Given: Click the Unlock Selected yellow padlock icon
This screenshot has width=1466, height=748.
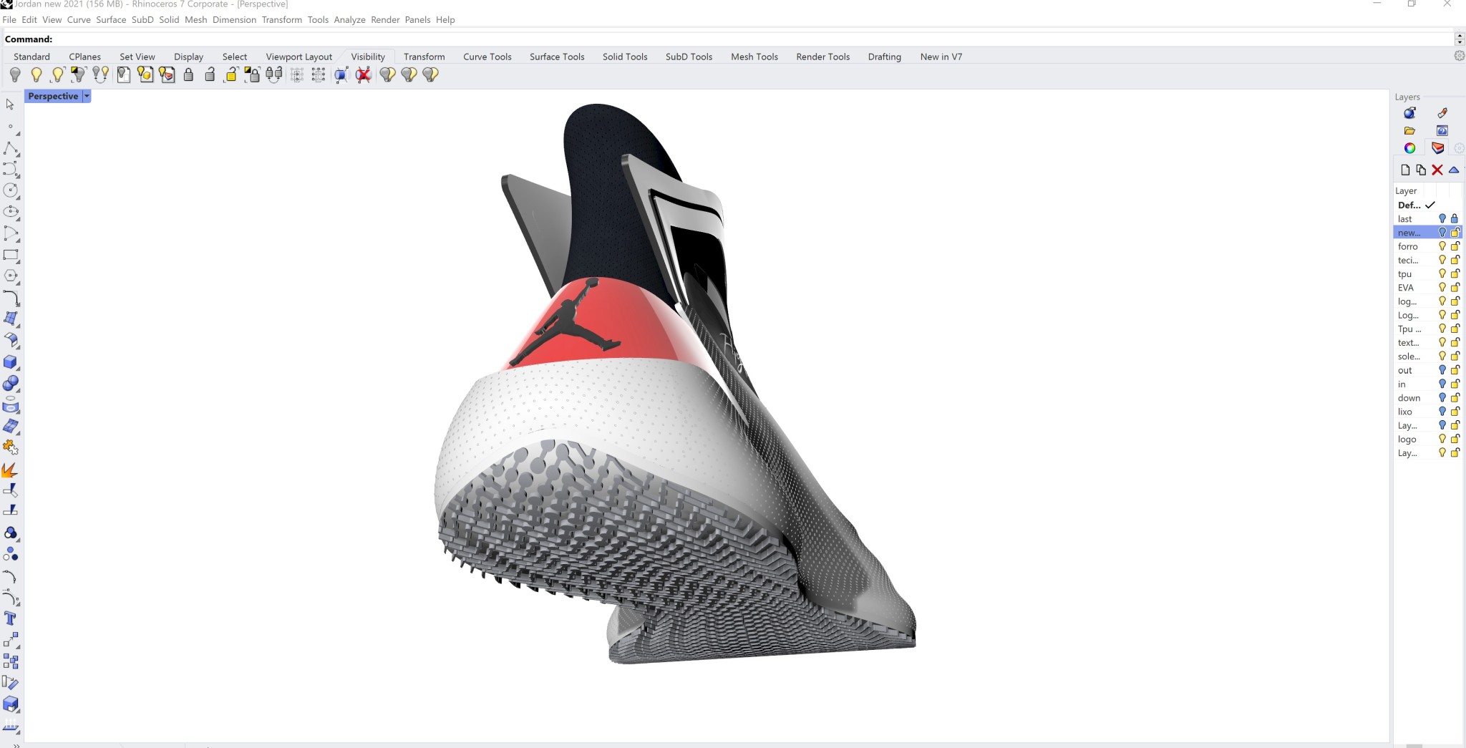Looking at the screenshot, I should 231,74.
